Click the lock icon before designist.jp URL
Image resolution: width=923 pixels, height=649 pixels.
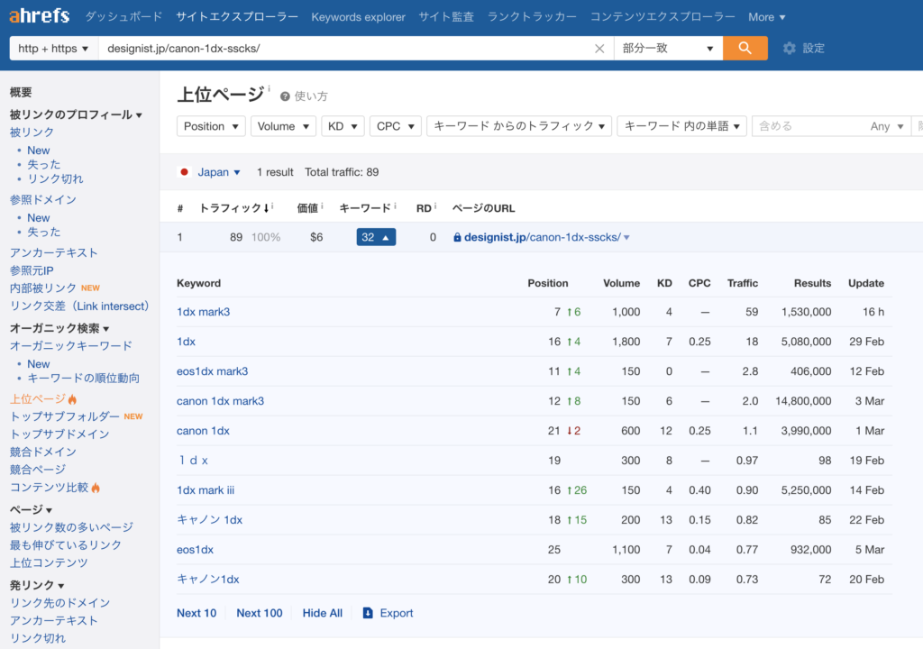click(457, 238)
